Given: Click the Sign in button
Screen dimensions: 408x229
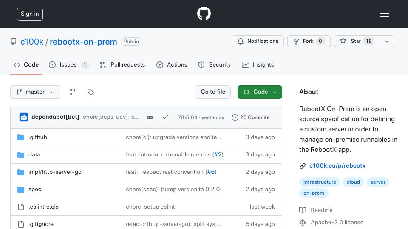Looking at the screenshot, I should (30, 14).
